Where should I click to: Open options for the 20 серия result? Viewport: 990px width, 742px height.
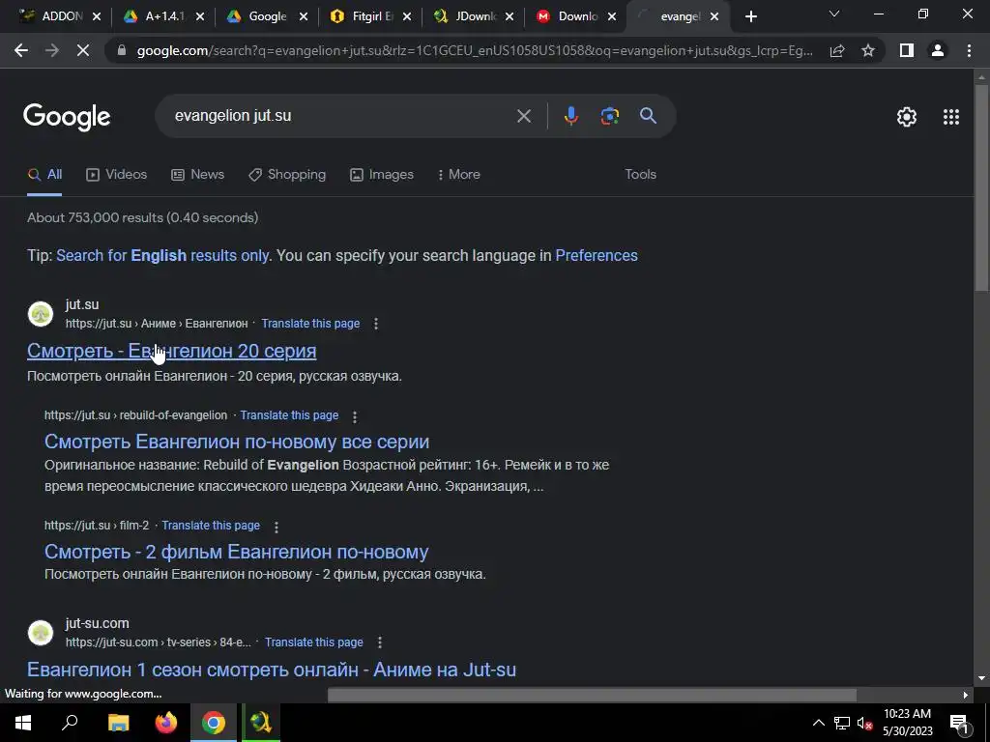point(376,324)
